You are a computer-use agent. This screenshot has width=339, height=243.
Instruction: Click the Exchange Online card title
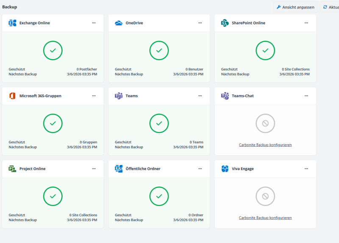click(35, 23)
